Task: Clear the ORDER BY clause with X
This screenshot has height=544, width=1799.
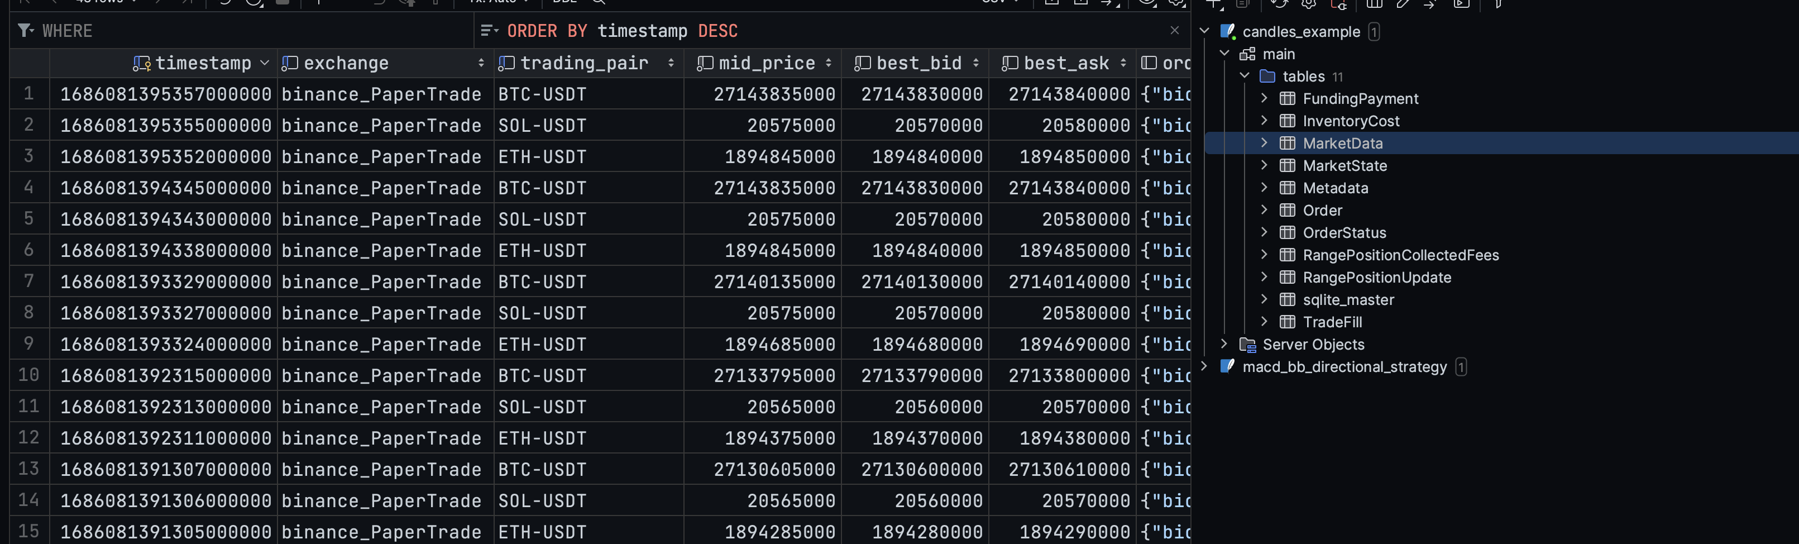Action: coord(1175,31)
